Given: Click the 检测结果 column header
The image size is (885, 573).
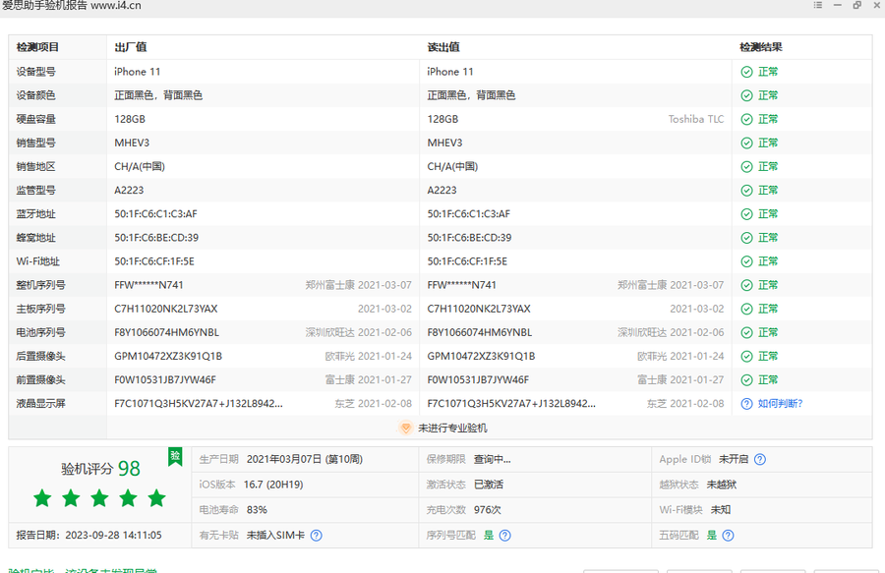Looking at the screenshot, I should coord(761,47).
